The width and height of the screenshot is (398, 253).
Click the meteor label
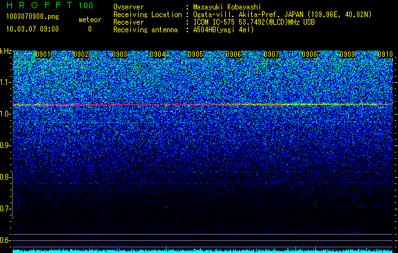[x=90, y=20]
